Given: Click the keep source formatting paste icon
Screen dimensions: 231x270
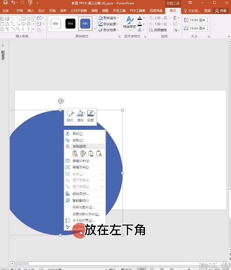Looking at the screenshot, I should coord(83,153).
